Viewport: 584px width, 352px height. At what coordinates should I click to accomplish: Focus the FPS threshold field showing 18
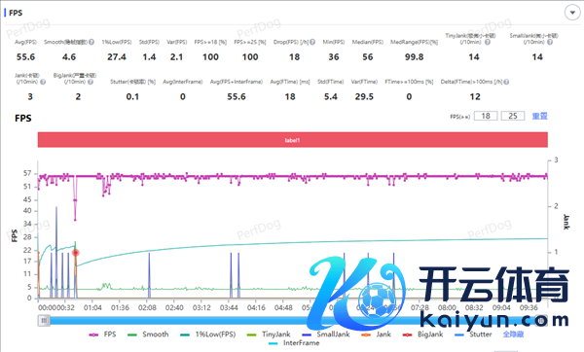click(486, 116)
